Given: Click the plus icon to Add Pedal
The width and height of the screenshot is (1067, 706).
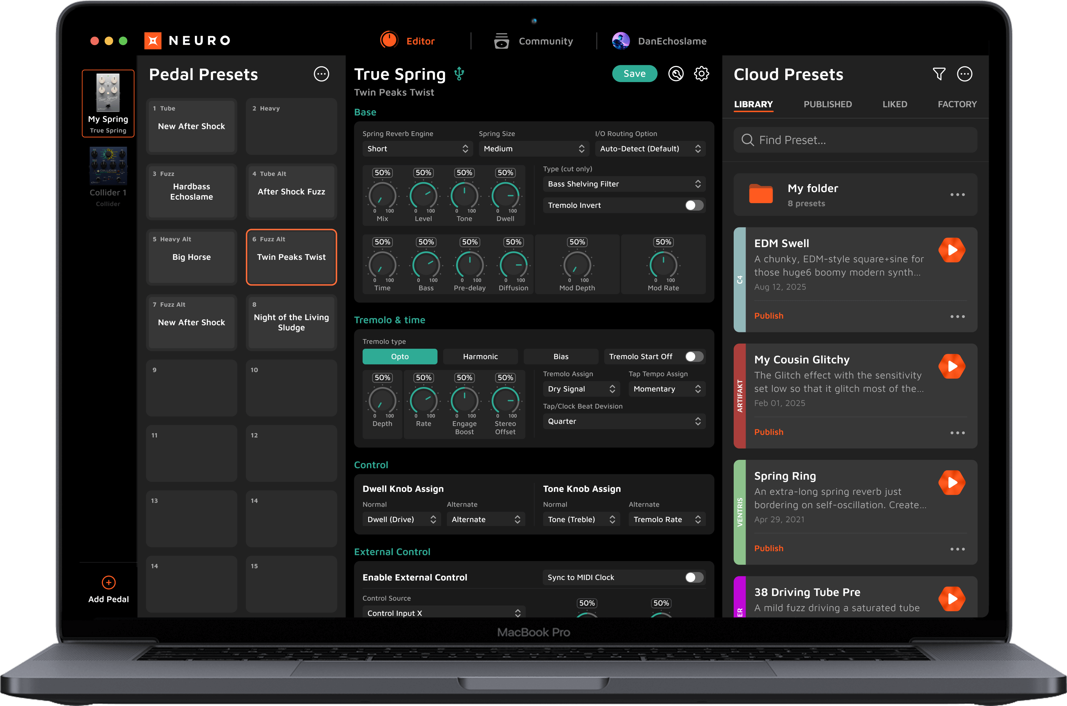Looking at the screenshot, I should 108,582.
